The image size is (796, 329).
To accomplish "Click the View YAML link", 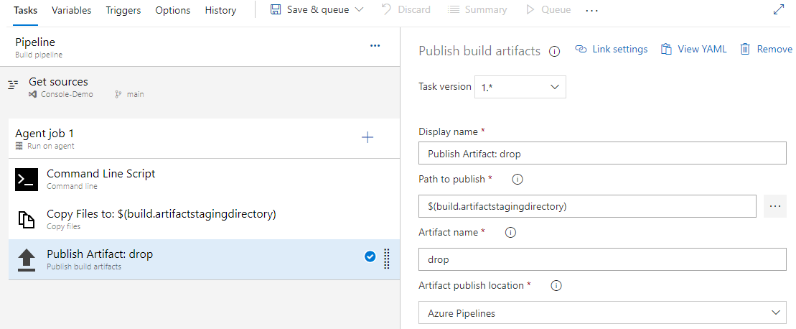I will point(694,50).
